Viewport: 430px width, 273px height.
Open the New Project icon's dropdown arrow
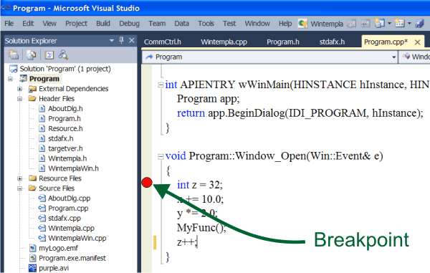[389, 24]
